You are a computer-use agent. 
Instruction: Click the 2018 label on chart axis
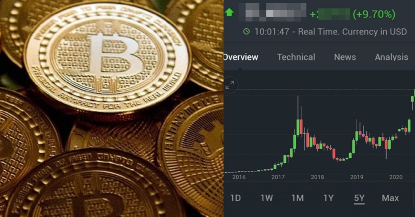317,177
